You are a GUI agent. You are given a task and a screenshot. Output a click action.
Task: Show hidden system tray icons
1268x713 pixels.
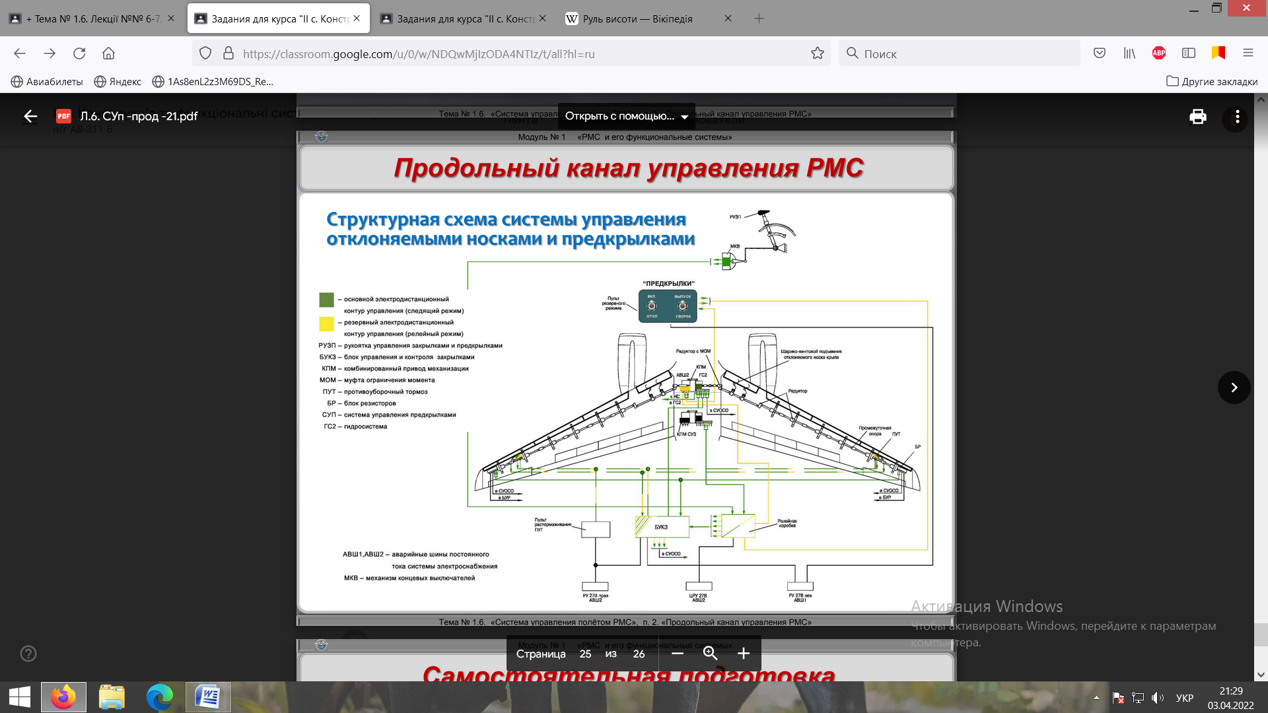1096,698
